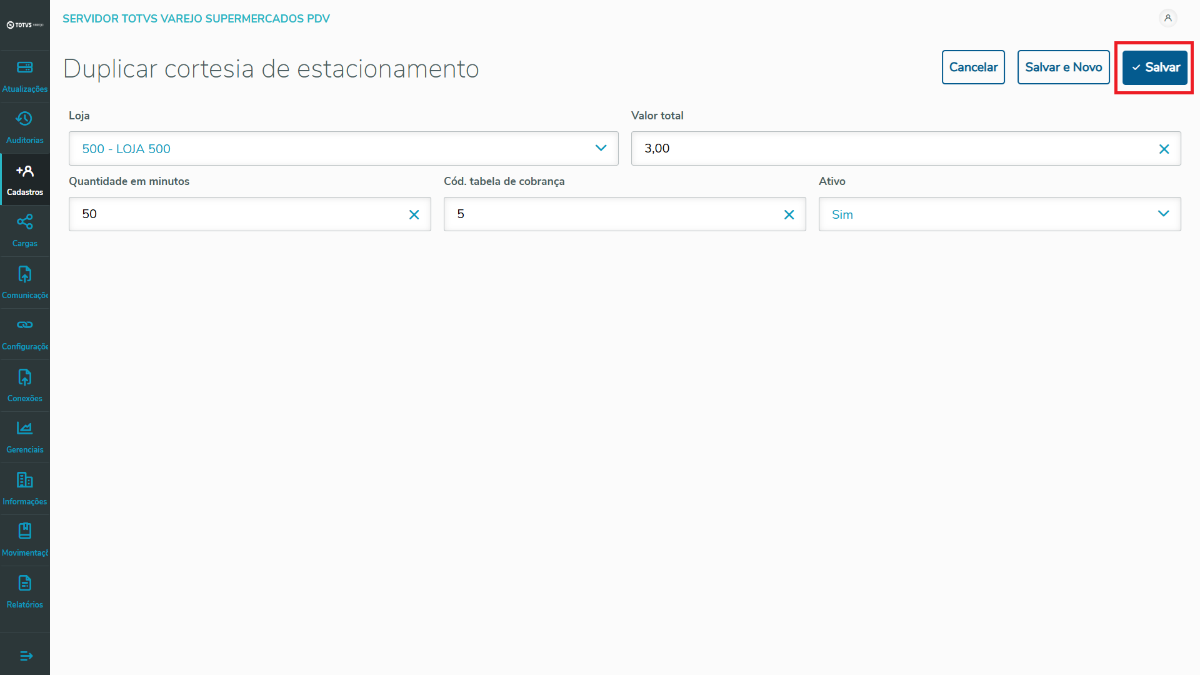Viewport: 1200px width, 675px height.
Task: Clear the Valor total field
Action: (1164, 149)
